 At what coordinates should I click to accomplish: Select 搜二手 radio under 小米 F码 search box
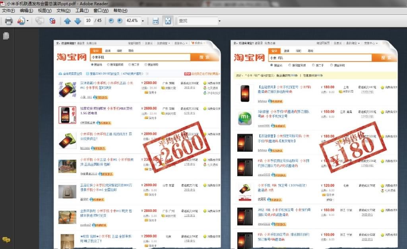pos(313,65)
